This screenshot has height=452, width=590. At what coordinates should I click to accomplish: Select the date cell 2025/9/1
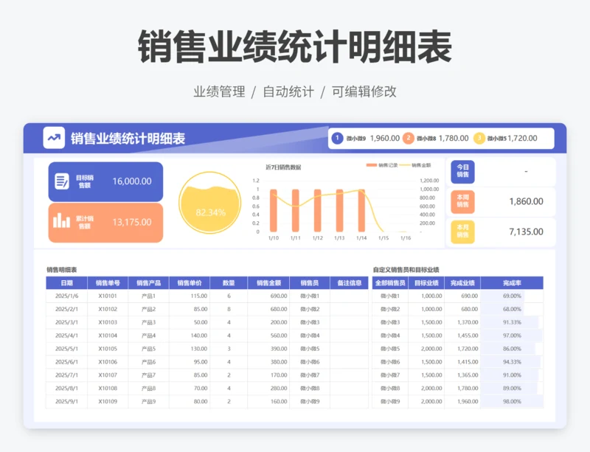[x=66, y=402]
